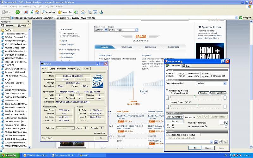
Task: Enable the Show as DDR checkbox
Action: point(213,76)
